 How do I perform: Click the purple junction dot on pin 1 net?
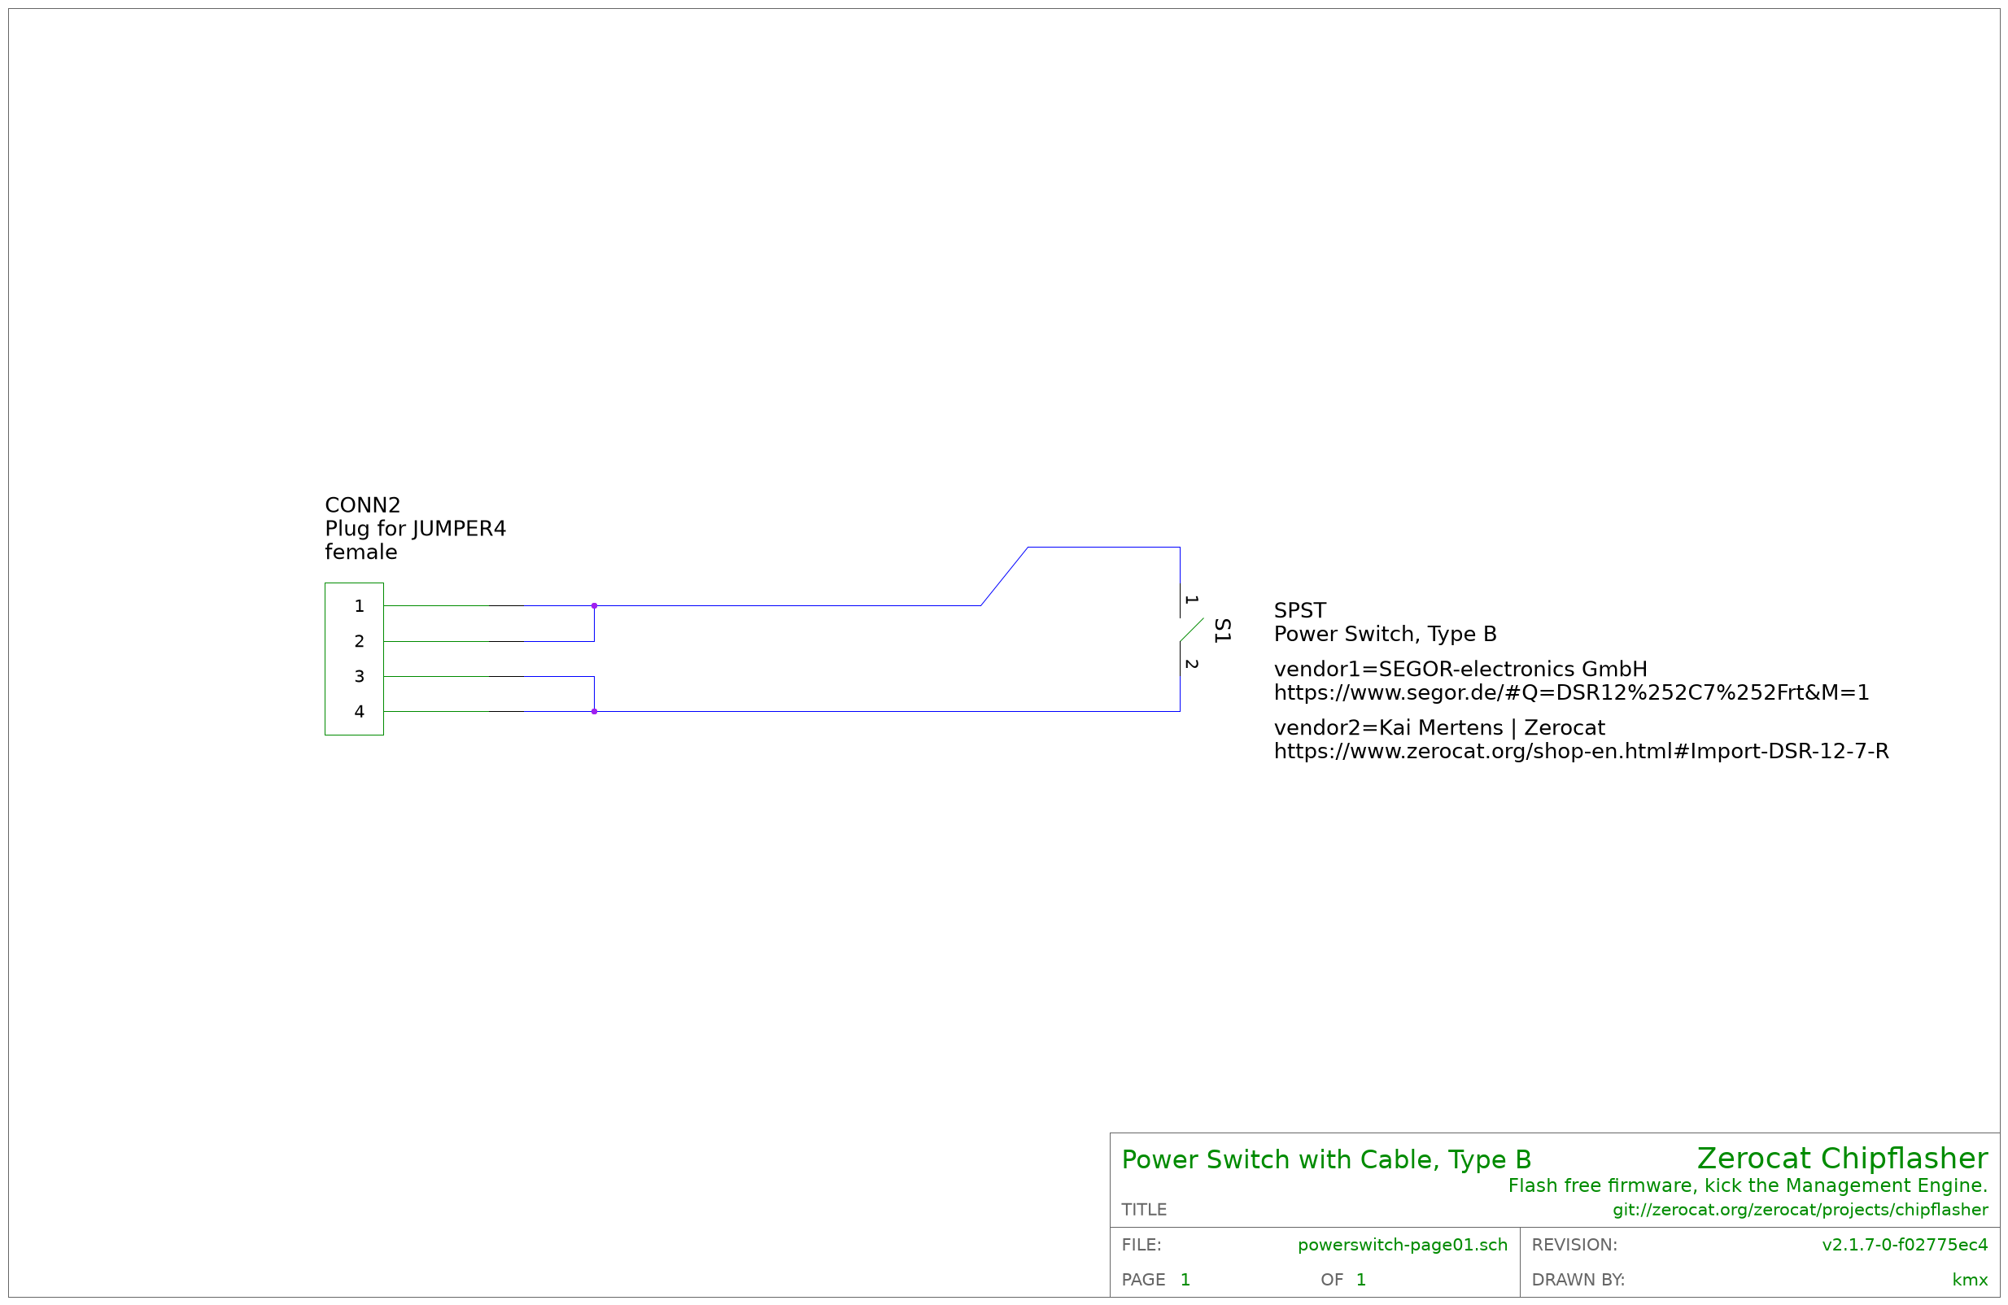point(594,605)
